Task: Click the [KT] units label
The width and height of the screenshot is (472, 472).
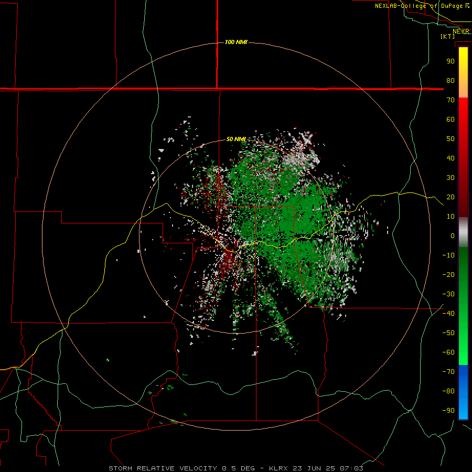Action: 447,36
